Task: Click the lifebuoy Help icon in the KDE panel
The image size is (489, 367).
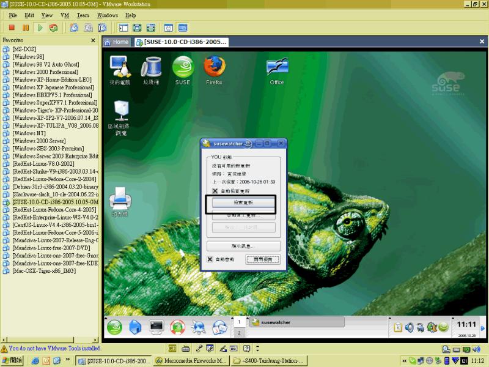Action: tap(177, 327)
